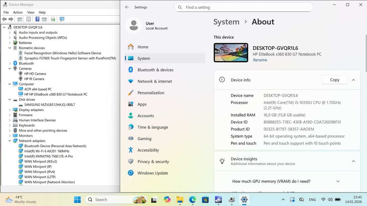Click the Settings page vertical scrollbar
367x206 pixels.
pyautogui.click(x=366, y=54)
